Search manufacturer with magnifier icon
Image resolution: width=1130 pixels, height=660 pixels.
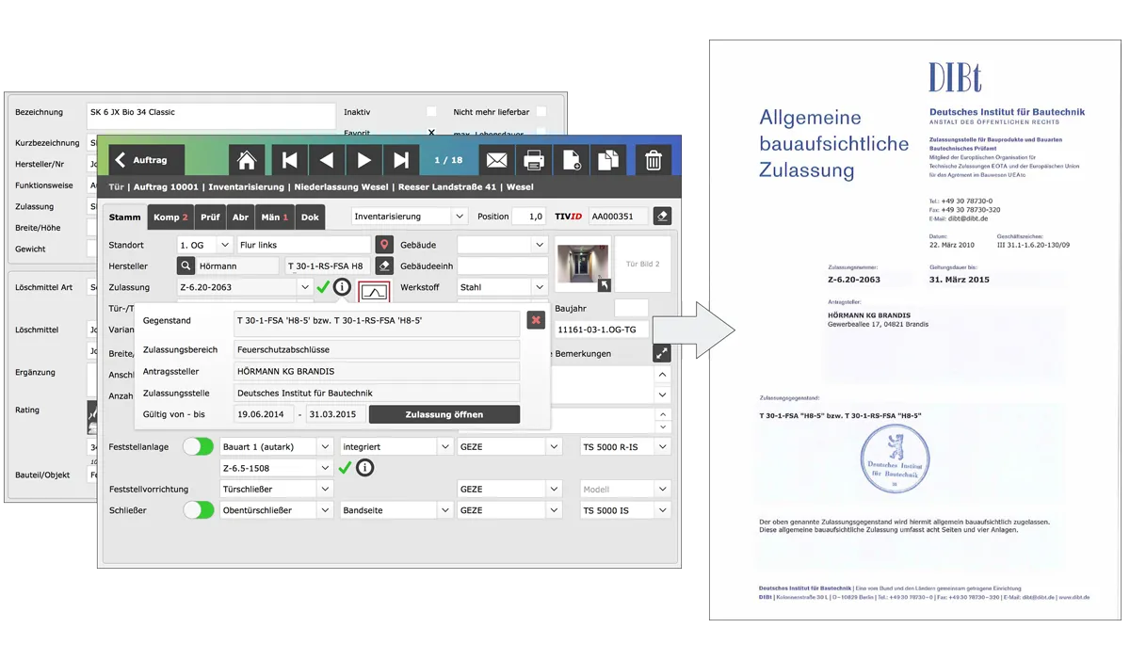pos(186,266)
